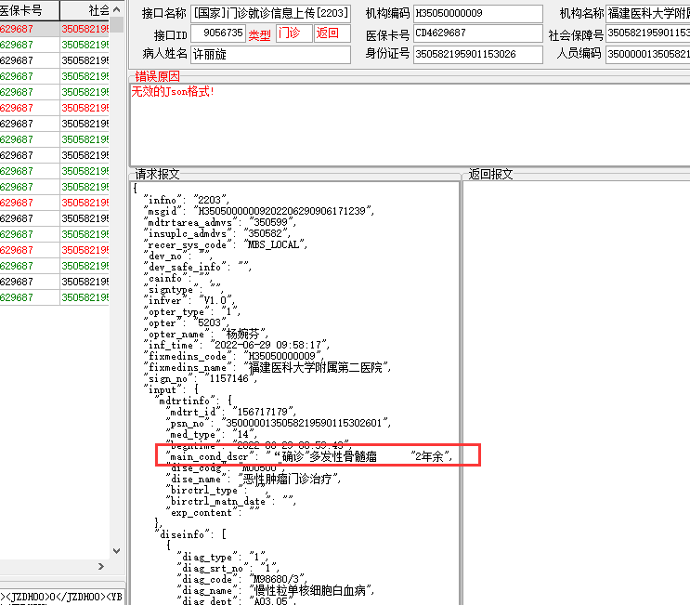This screenshot has width=690, height=605.
Task: Click the "diag_type": "1" line
Action: coord(222,558)
